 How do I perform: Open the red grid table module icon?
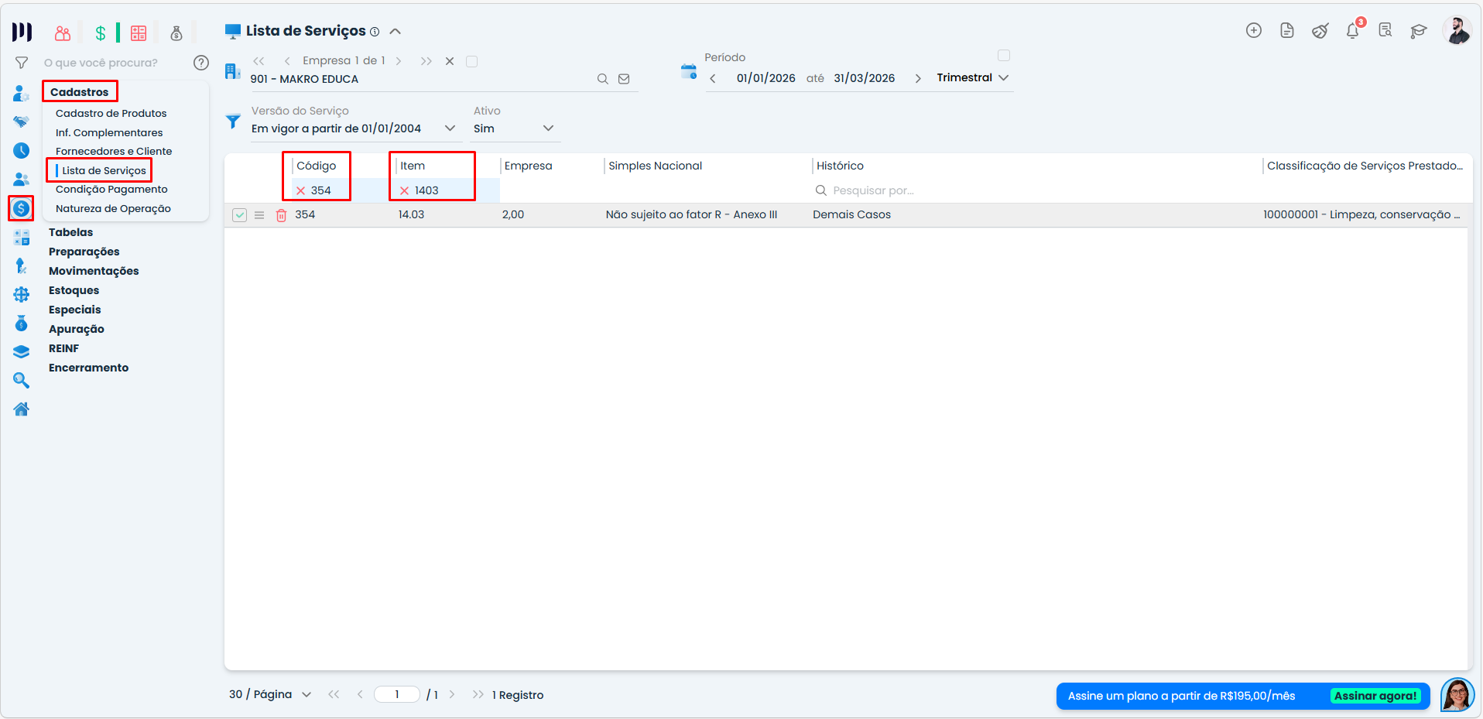click(x=139, y=33)
